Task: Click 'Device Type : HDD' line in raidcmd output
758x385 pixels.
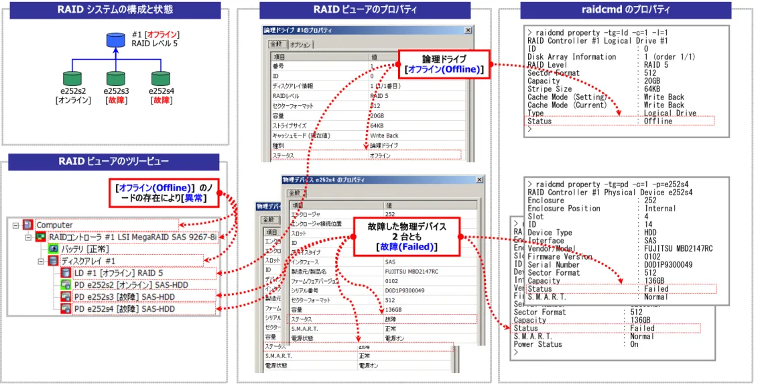Action: 592,233
